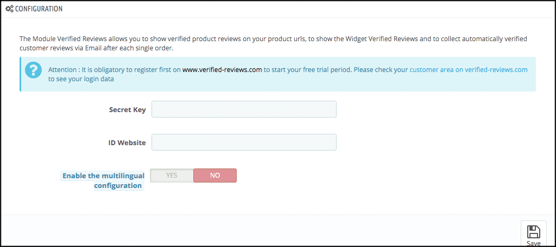Click the Save button label text
This screenshot has height=247, width=556.
533,243
